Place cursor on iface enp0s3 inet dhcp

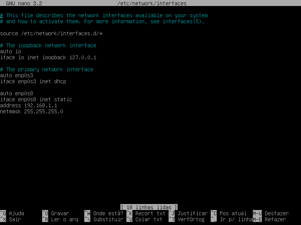(x=33, y=81)
